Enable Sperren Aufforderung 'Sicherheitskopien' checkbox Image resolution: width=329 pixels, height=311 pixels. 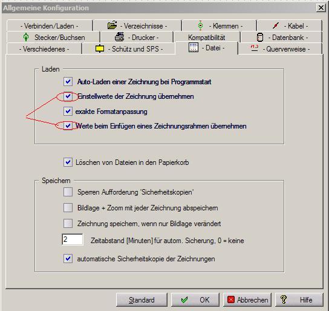(68, 192)
